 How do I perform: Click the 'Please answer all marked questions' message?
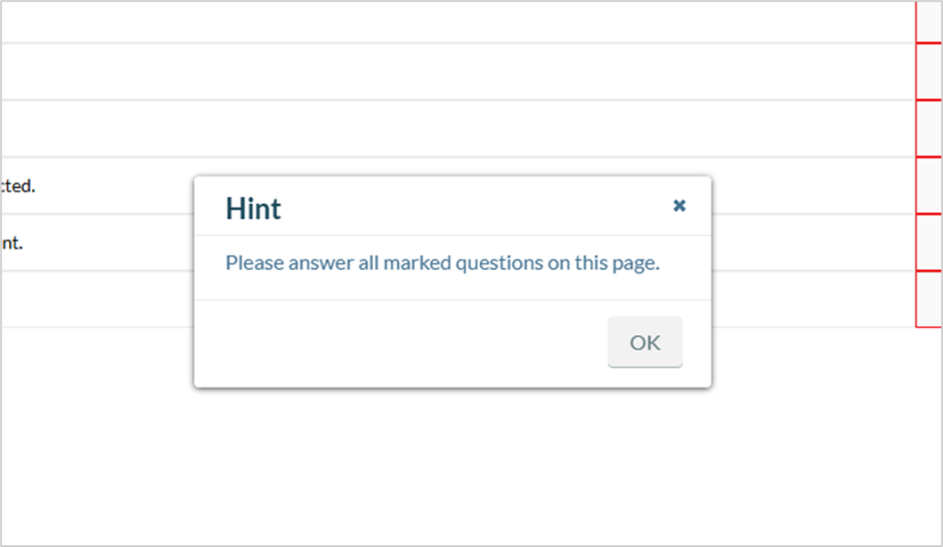coord(443,262)
